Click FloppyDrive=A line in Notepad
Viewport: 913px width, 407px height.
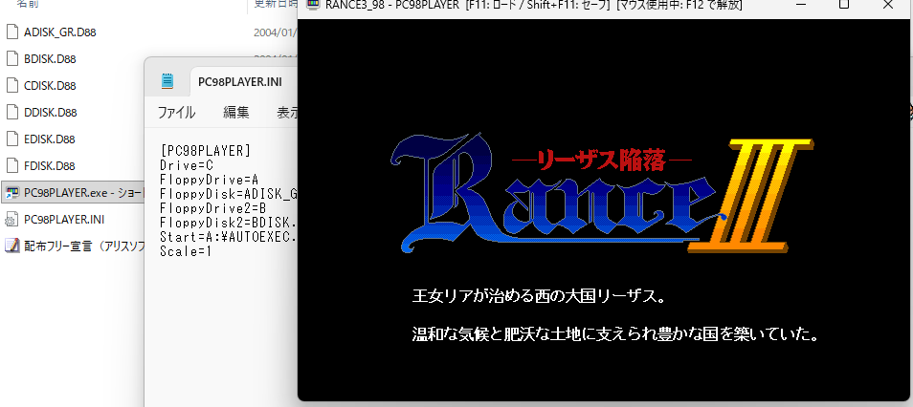(x=209, y=179)
